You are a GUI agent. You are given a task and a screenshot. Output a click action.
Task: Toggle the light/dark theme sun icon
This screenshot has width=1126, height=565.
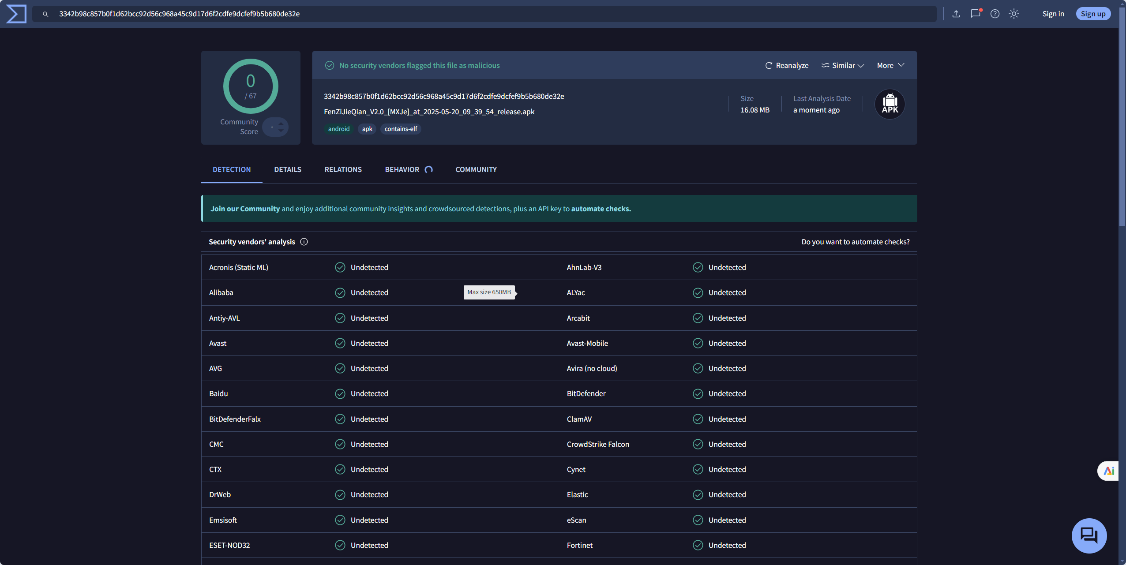(1014, 14)
